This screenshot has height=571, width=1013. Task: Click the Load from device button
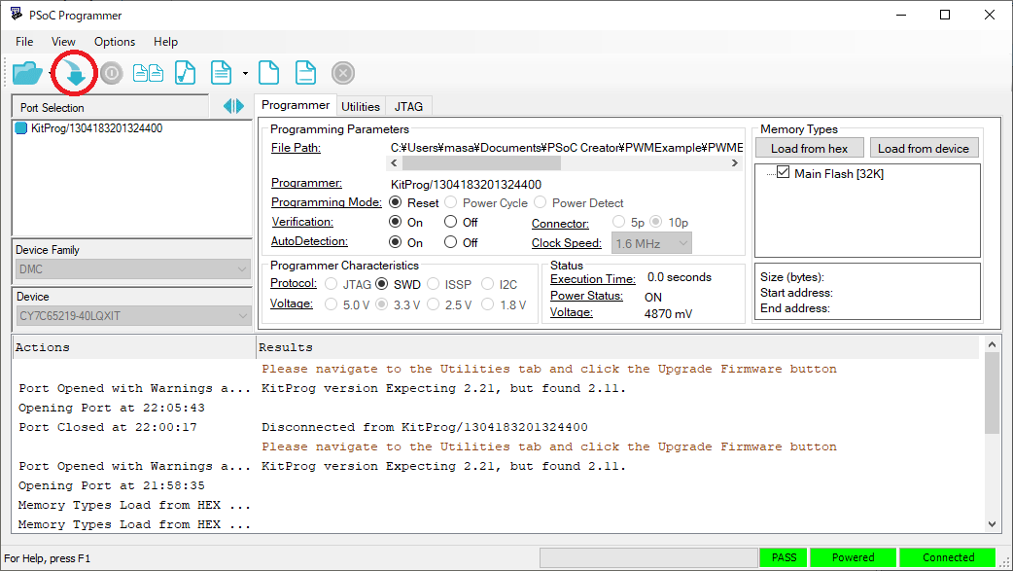[924, 148]
